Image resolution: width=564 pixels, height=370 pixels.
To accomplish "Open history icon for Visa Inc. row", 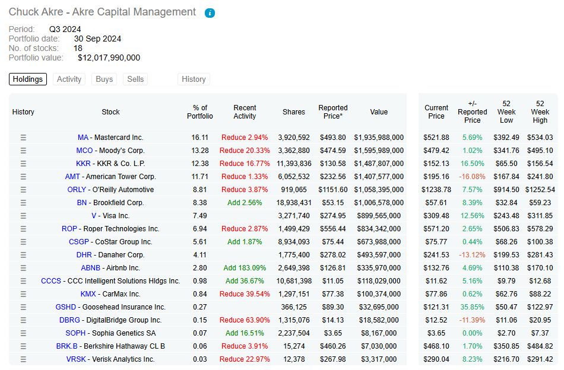I will point(24,216).
